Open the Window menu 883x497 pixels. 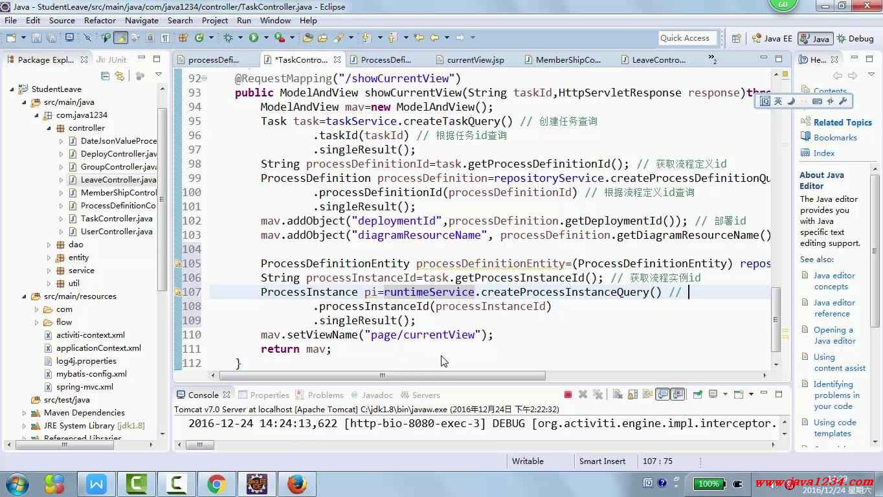click(275, 20)
